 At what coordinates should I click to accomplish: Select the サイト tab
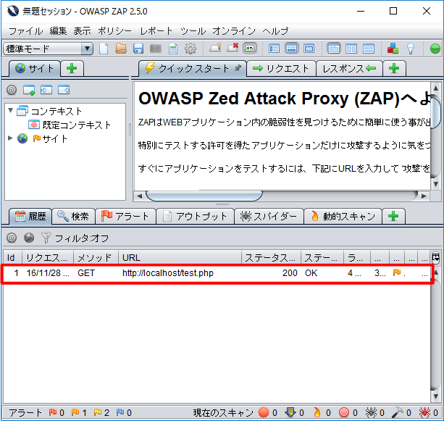(x=35, y=68)
